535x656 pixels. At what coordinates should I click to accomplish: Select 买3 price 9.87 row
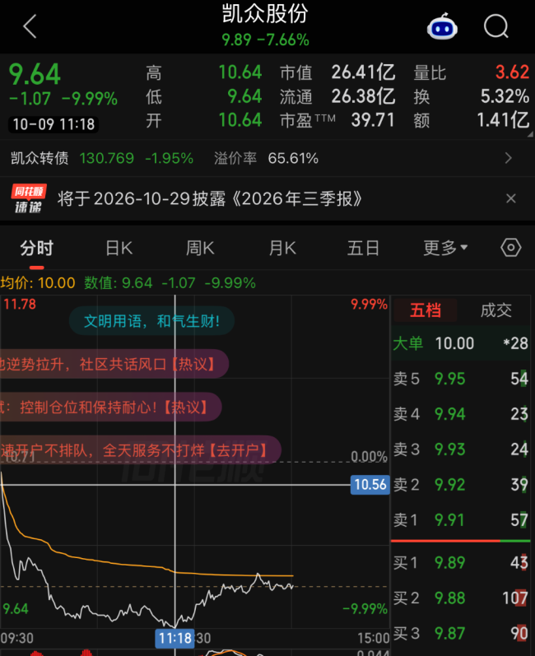[461, 634]
